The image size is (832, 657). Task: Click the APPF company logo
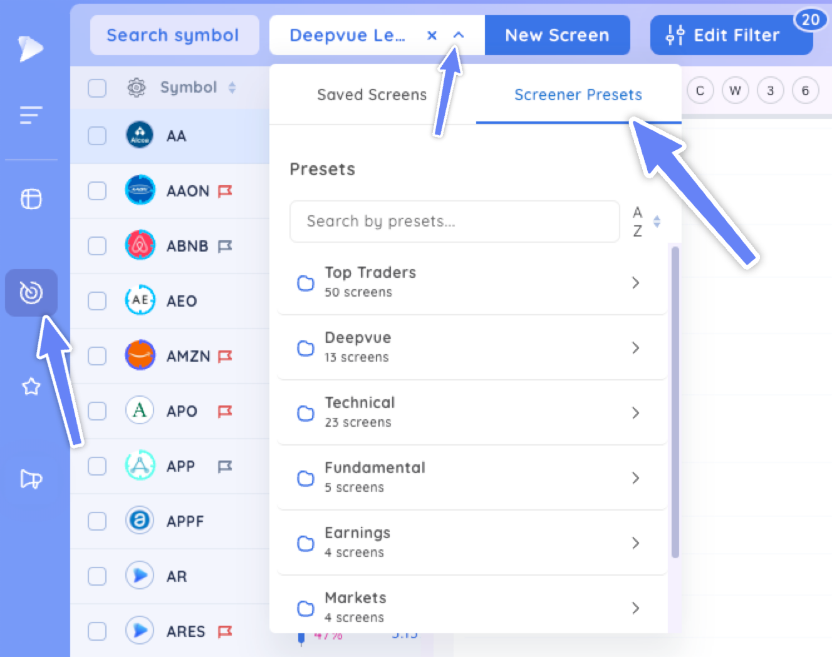click(x=140, y=521)
